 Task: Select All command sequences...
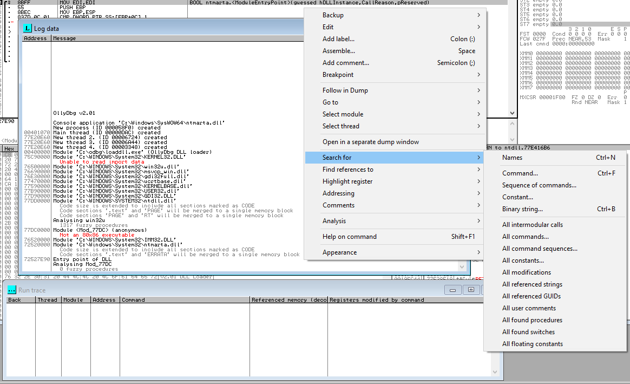[x=555, y=249]
